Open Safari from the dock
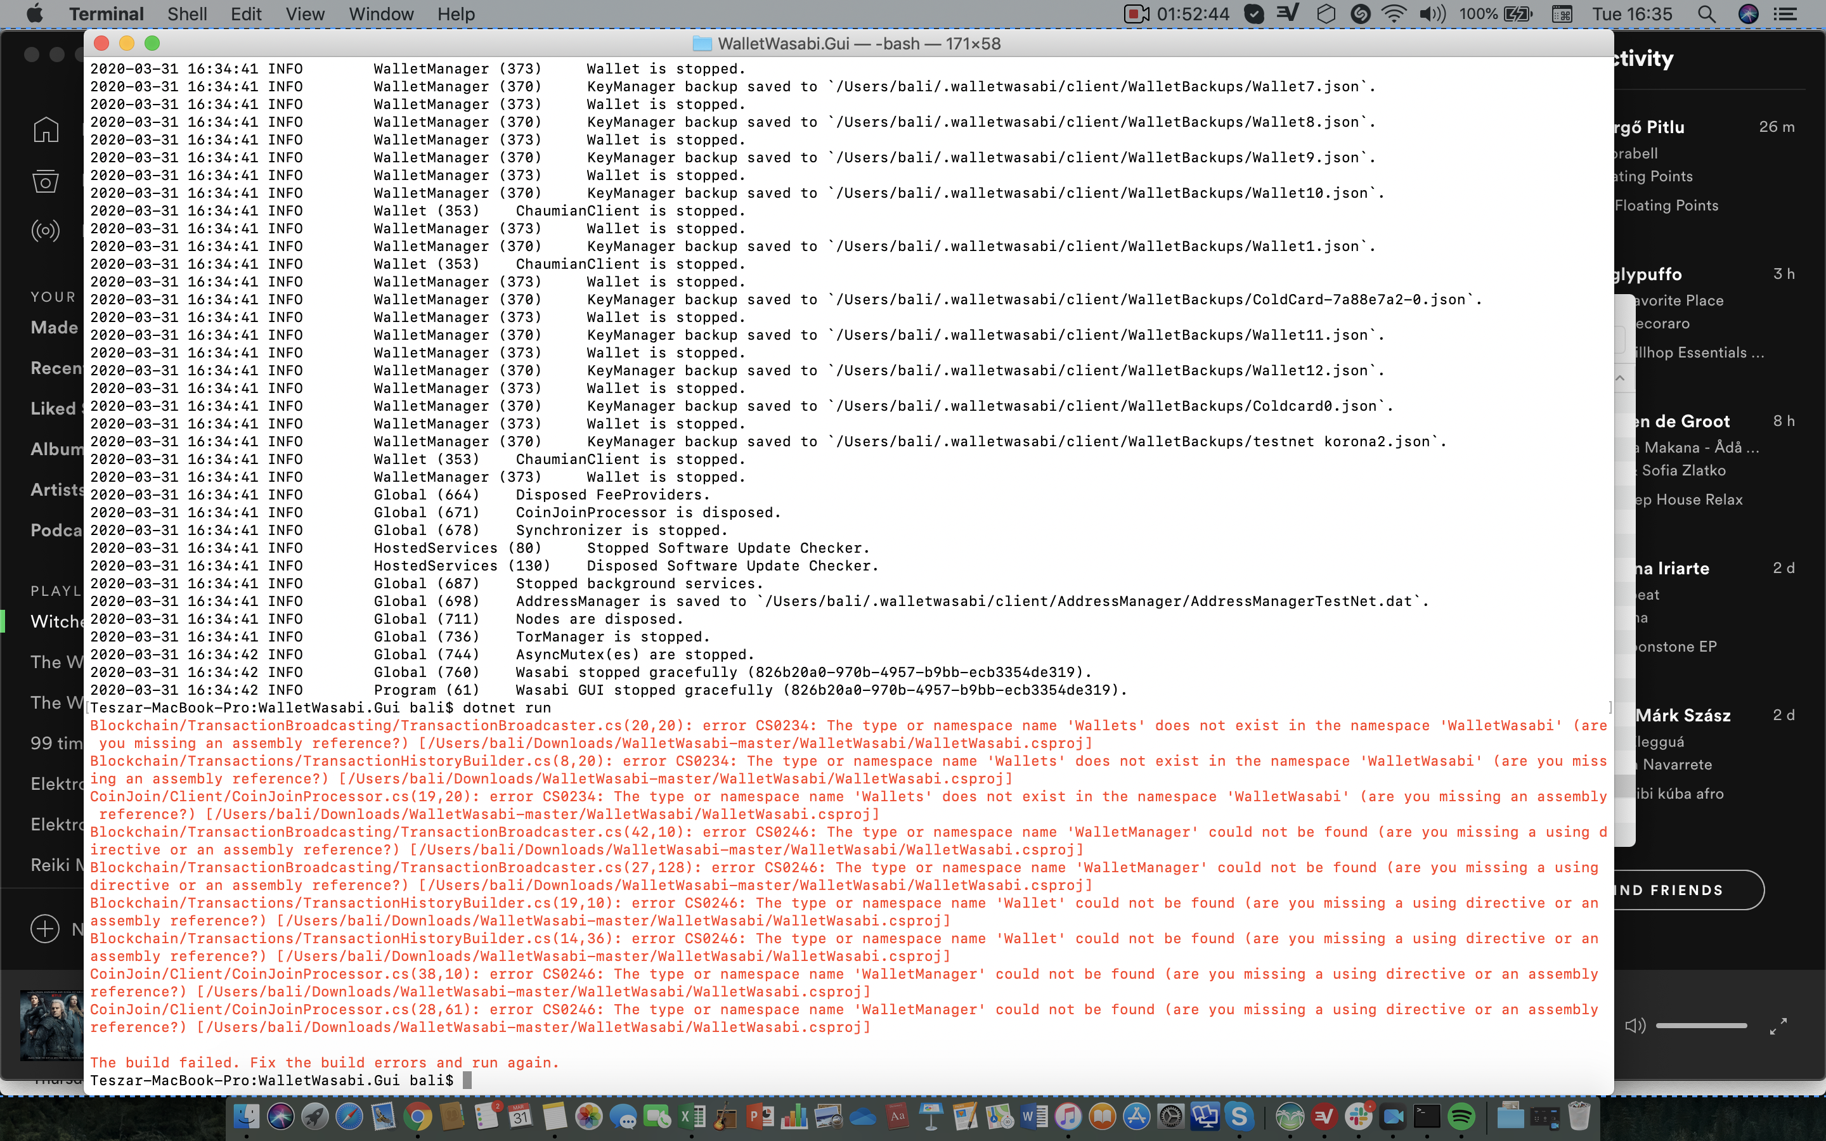The width and height of the screenshot is (1826, 1141). click(x=349, y=1117)
